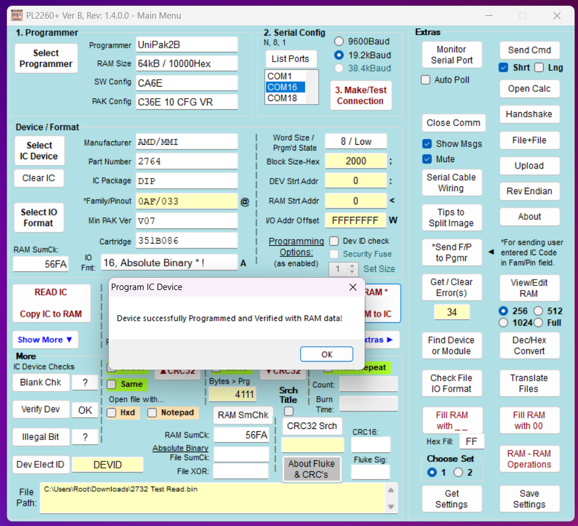Close the Program IC Device dialog
578x526 pixels.
click(x=352, y=287)
